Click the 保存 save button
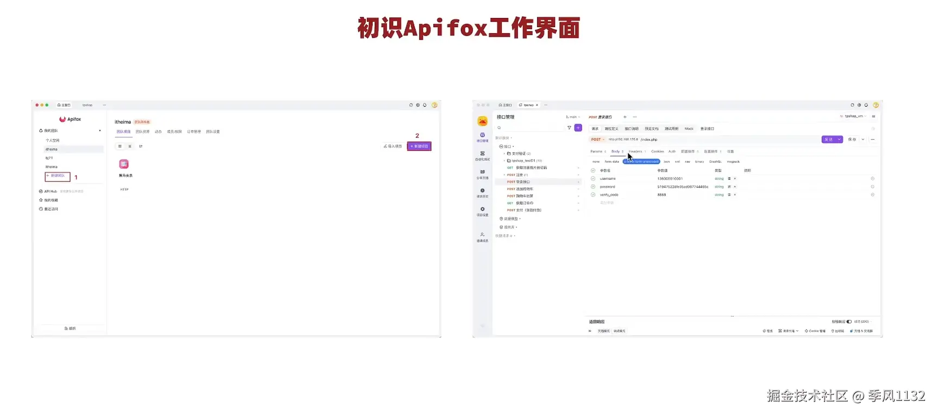Viewport: 937px width, 415px height. pos(852,140)
